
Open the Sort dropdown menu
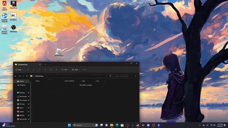point(65,70)
